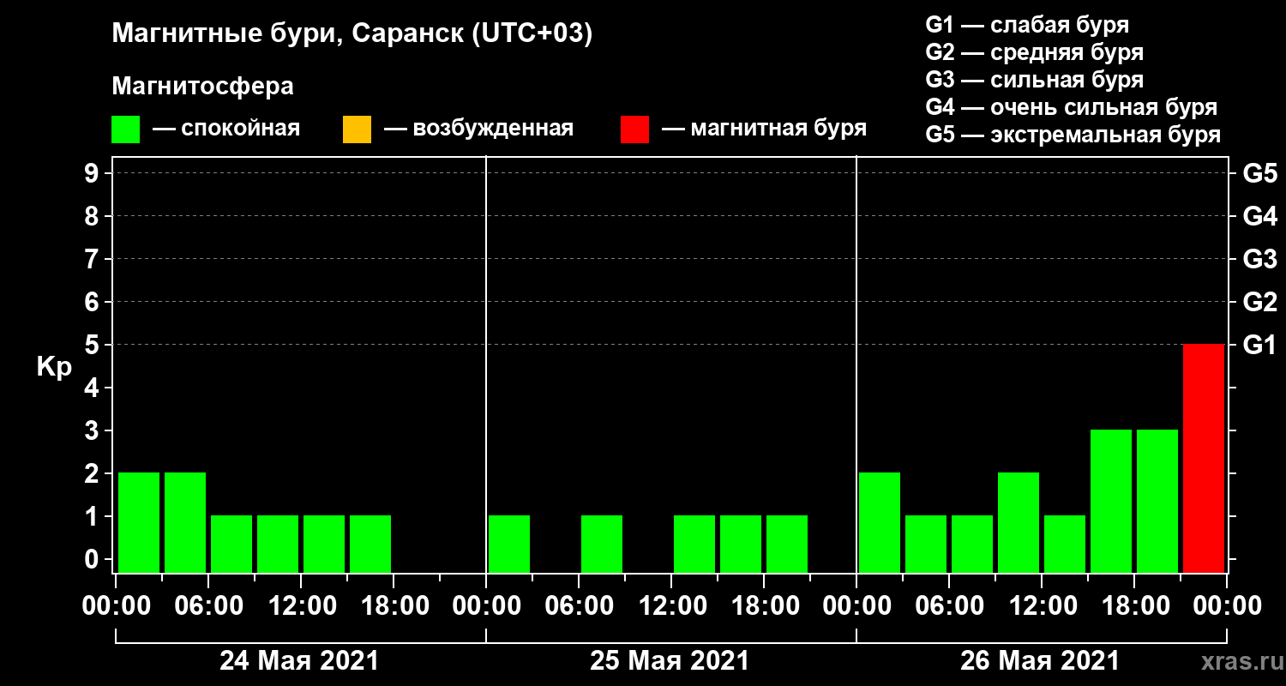Click the right-axis 'G5' tick label
Viewport: 1286px width, 686px height.
[x=1260, y=173]
